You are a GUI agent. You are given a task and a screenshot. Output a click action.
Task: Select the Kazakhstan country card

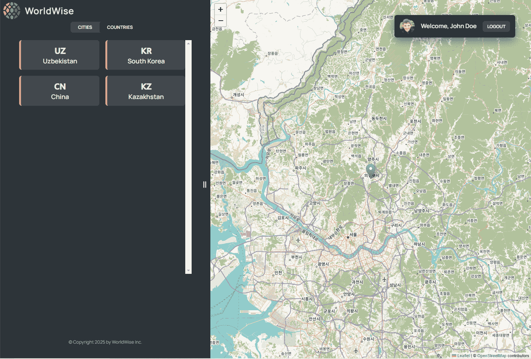(x=146, y=91)
